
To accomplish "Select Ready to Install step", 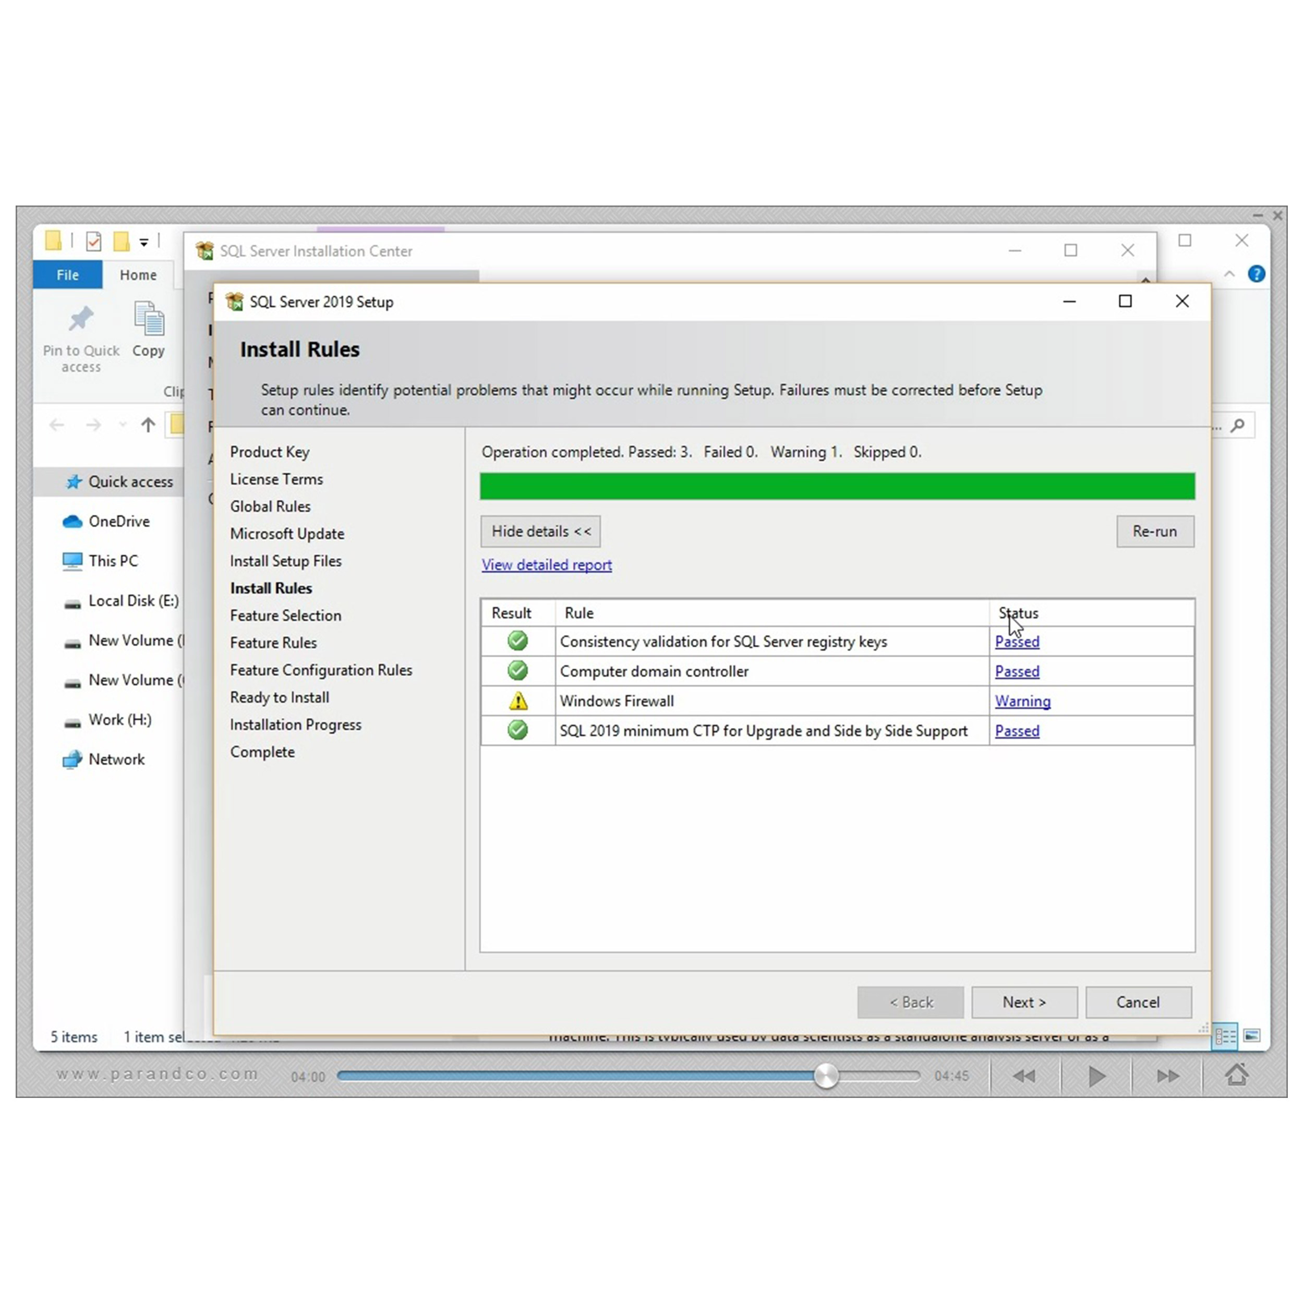I will (280, 697).
